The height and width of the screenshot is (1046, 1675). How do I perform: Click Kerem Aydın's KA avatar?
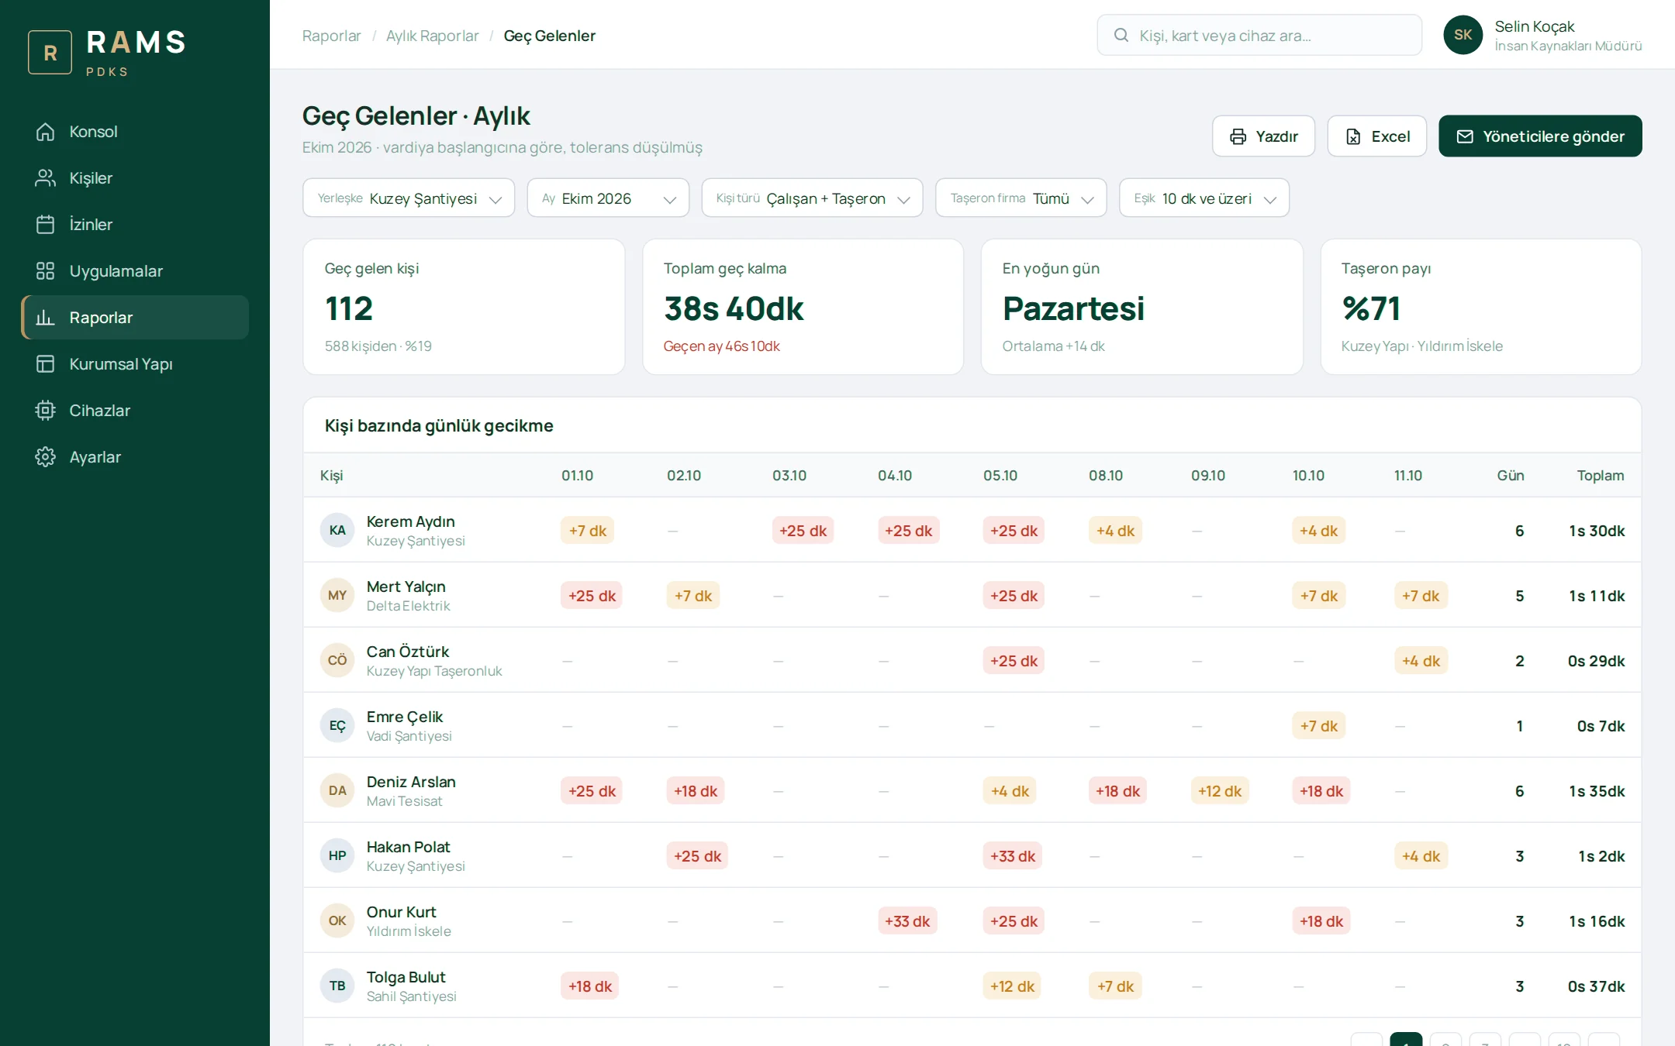pos(337,531)
